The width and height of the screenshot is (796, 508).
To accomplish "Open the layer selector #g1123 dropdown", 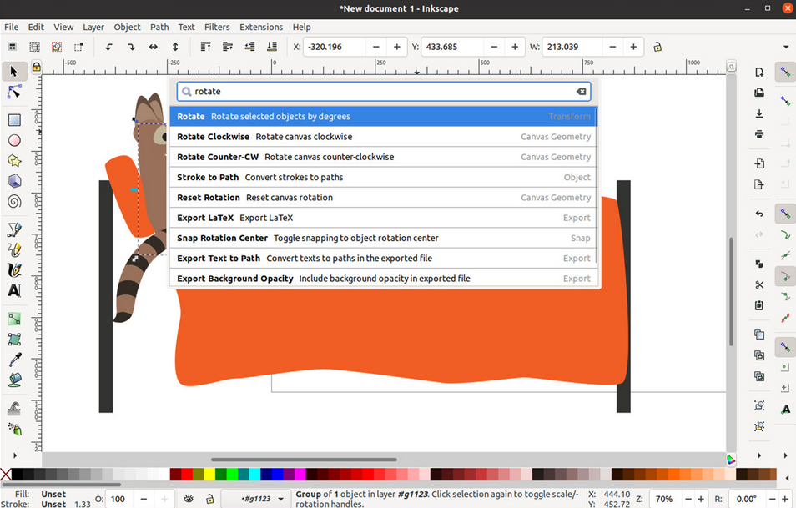I will pos(280,499).
